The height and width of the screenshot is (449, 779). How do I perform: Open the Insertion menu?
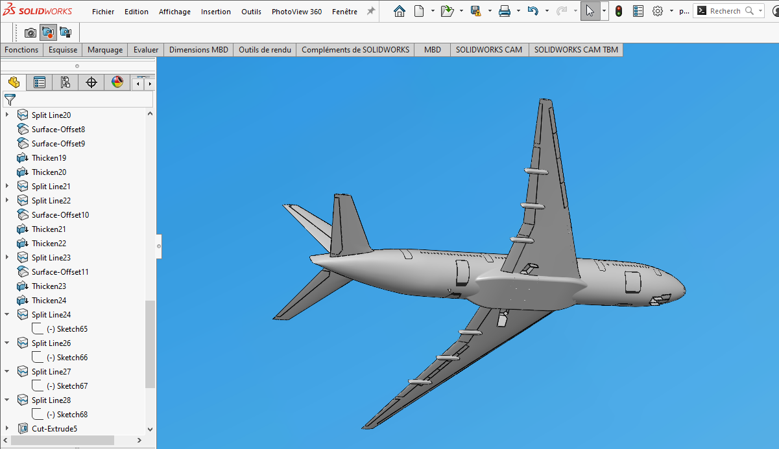tap(216, 12)
